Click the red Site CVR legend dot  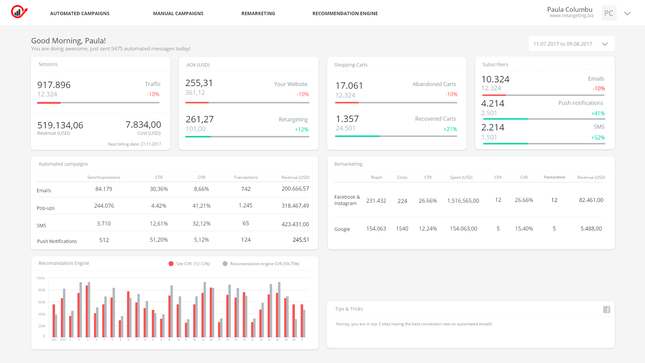(171, 264)
